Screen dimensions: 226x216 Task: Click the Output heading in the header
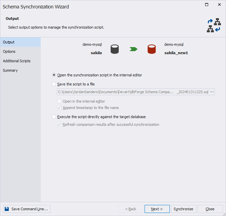click(12, 19)
